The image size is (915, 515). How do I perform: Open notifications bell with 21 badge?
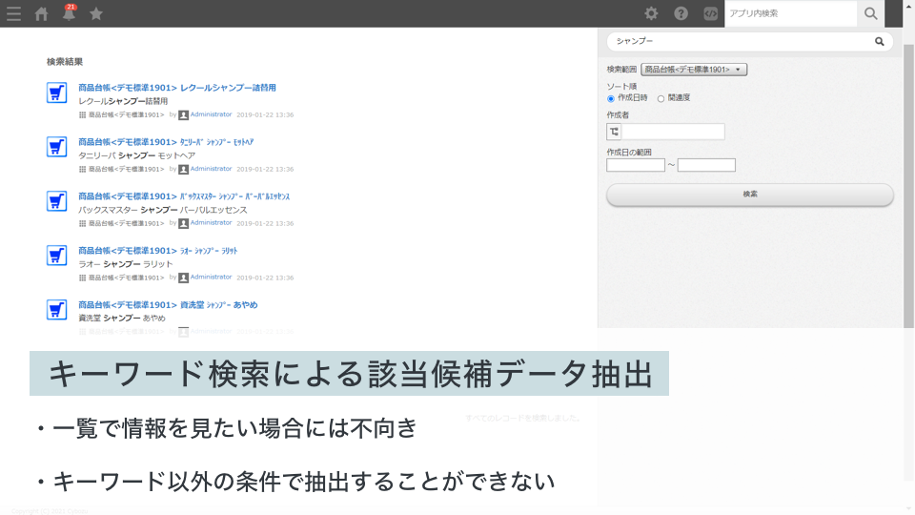pyautogui.click(x=69, y=12)
